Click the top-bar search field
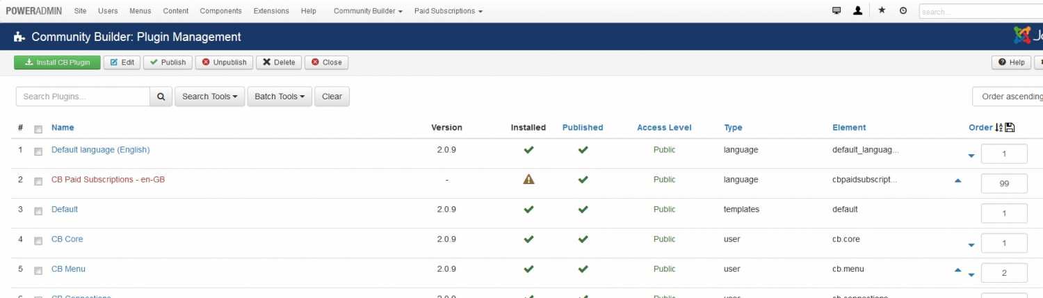The image size is (1043, 298). (x=980, y=12)
